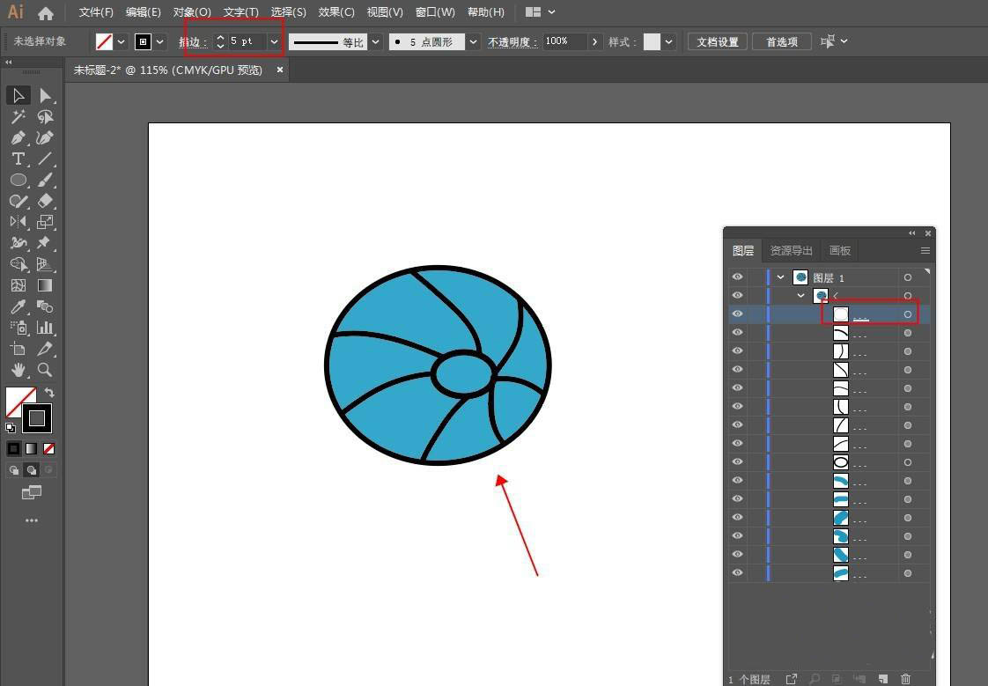Select the Symbol Sprayer tool
Screen dimensions: 988x686
(x=18, y=328)
